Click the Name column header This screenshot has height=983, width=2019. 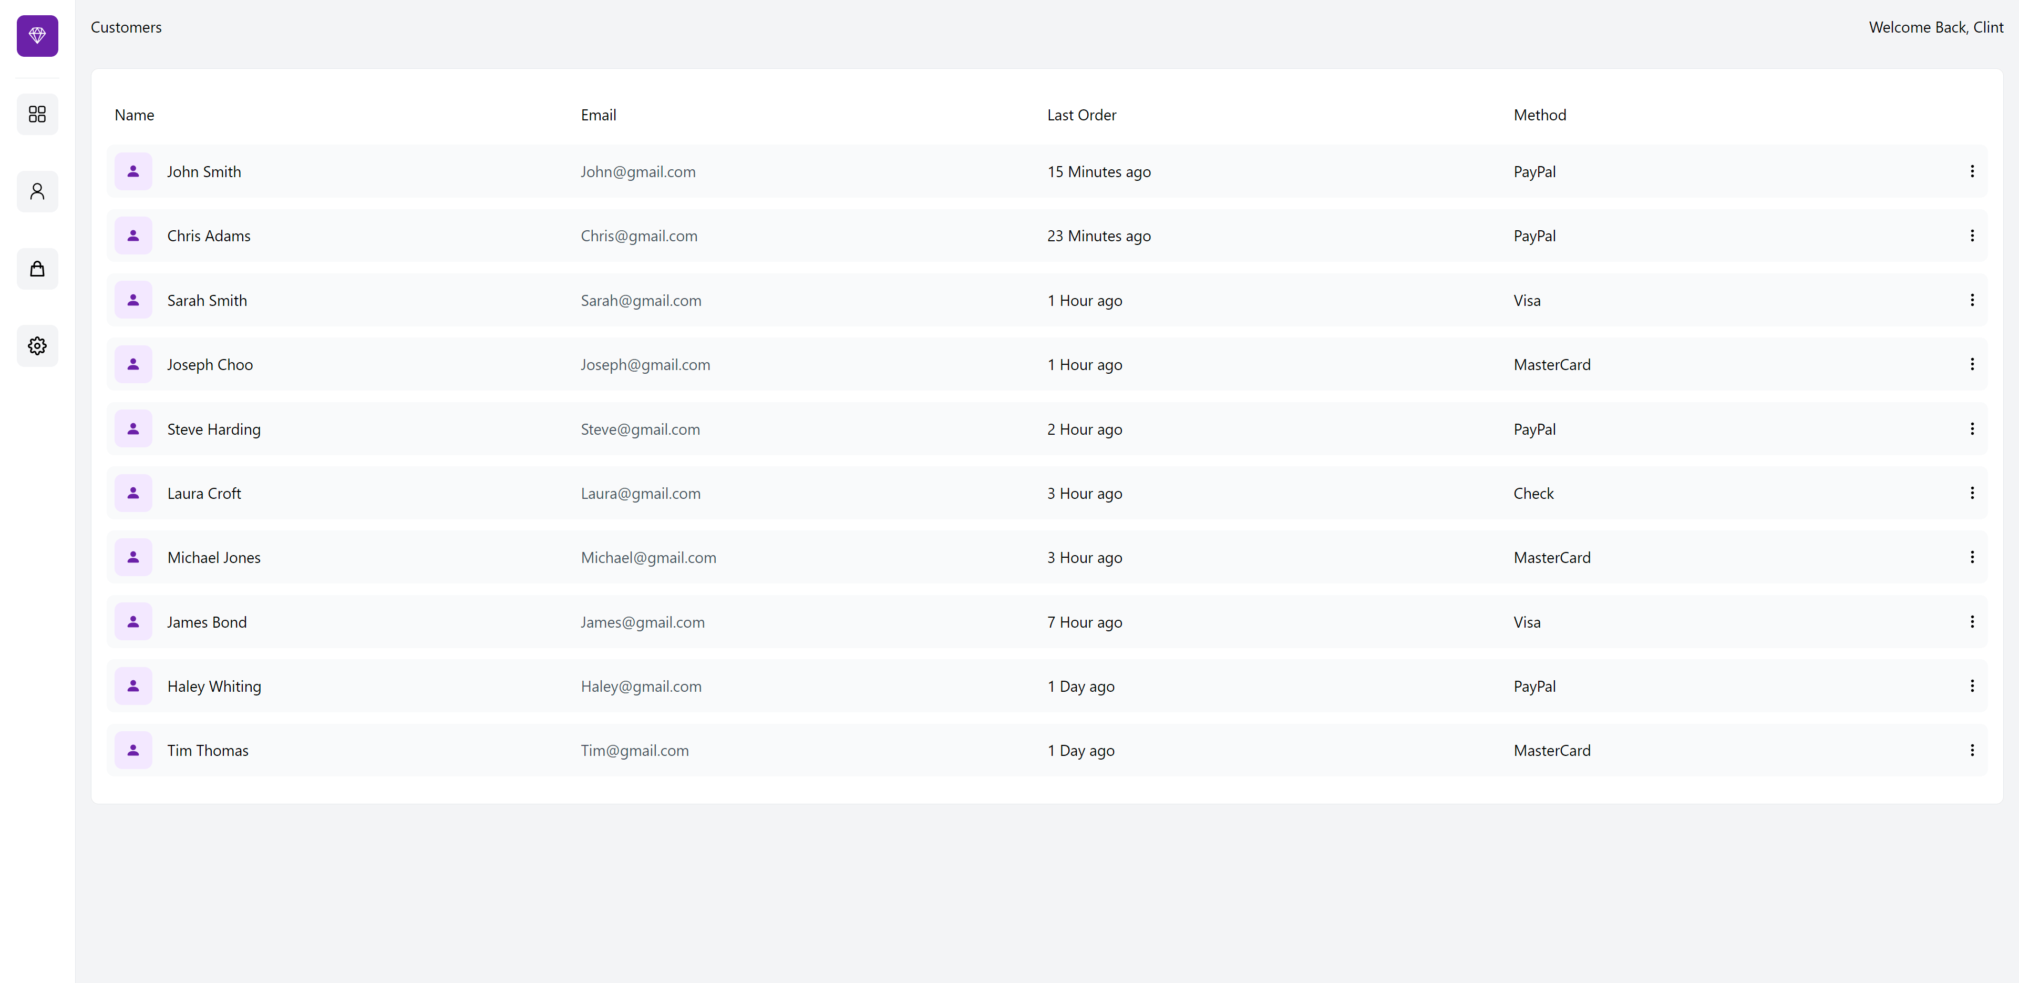click(134, 115)
